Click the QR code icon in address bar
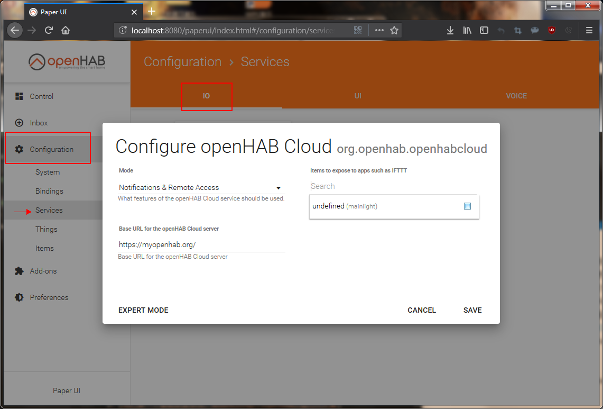This screenshot has height=409, width=603. (358, 30)
